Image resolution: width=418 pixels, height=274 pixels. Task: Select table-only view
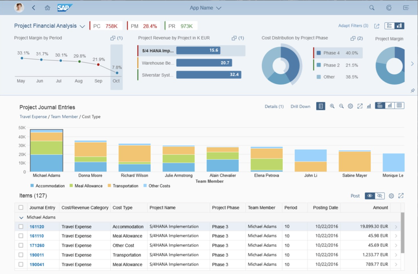(x=399, y=106)
